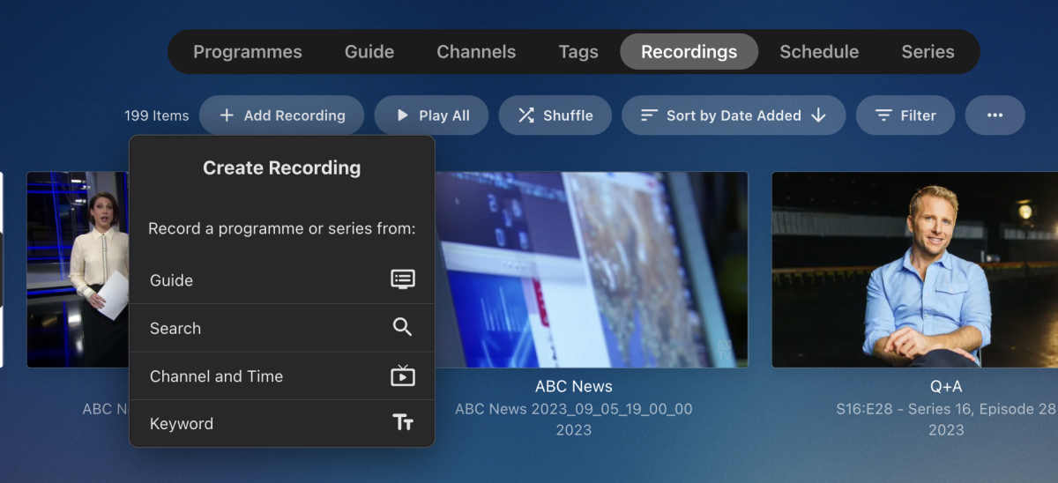Switch to the Series tab
Image resolution: width=1058 pixels, height=483 pixels.
point(928,52)
